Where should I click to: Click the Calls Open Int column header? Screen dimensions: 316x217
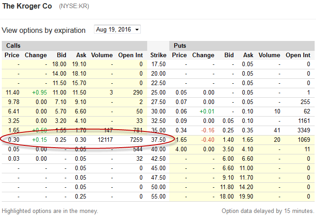[130, 55]
